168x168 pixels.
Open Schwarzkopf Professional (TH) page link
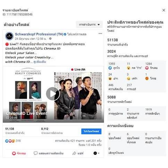(x=39, y=34)
